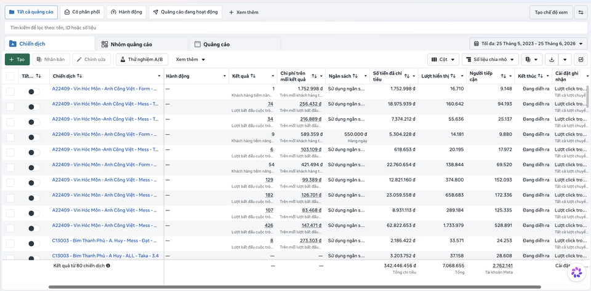
Task: Open the Cột columns dropdown
Action: [x=443, y=60]
